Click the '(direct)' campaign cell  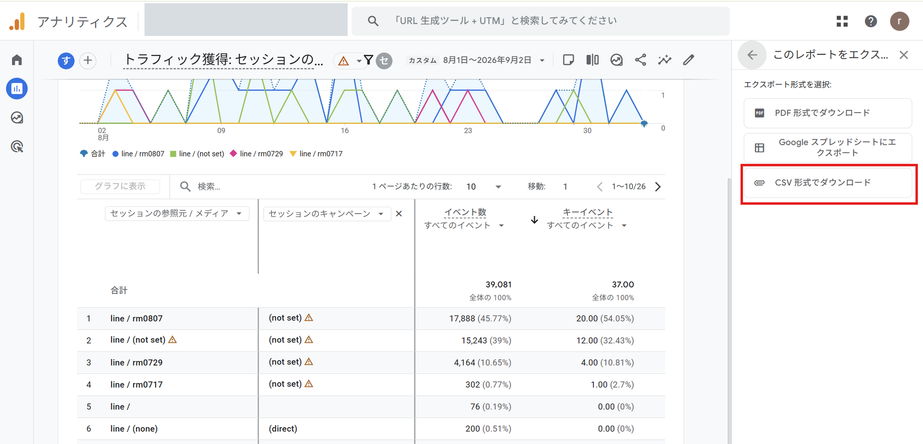(x=283, y=429)
